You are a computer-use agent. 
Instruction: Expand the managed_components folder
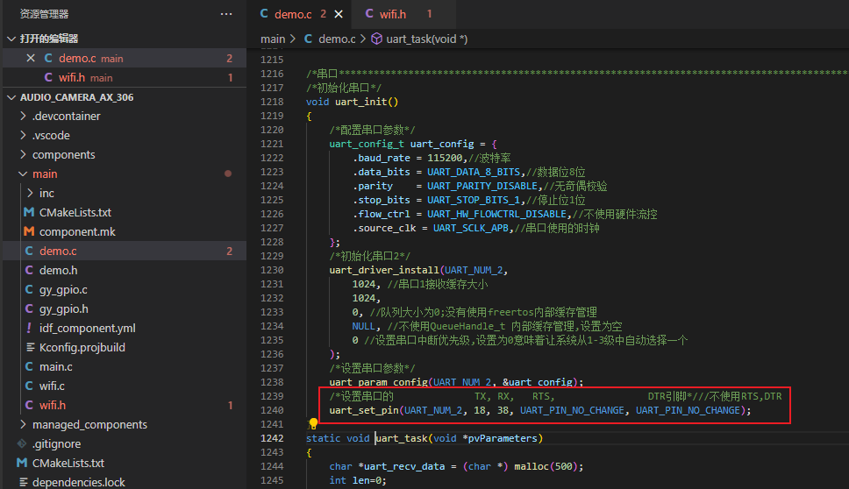pos(89,424)
